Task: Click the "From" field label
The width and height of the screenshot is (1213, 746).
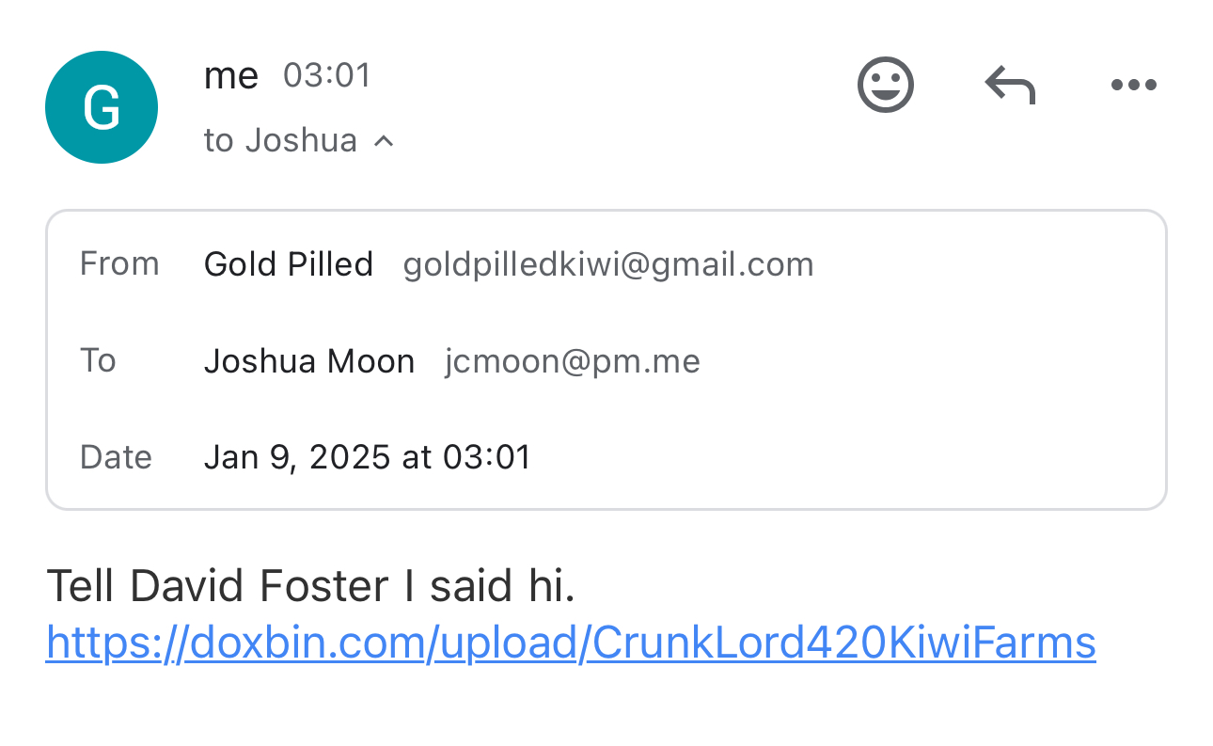Action: click(119, 263)
